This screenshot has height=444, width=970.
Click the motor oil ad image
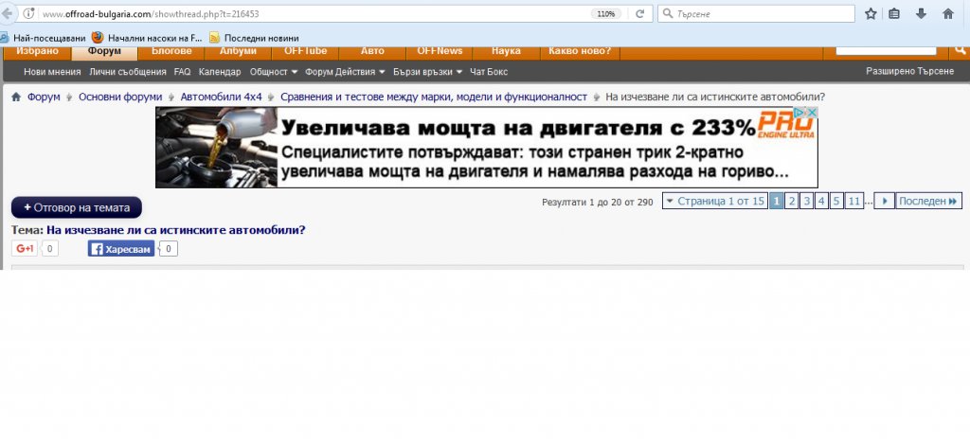217,147
